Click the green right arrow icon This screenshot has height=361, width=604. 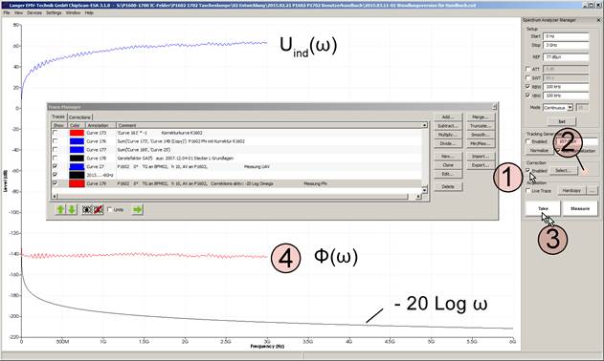(137, 209)
